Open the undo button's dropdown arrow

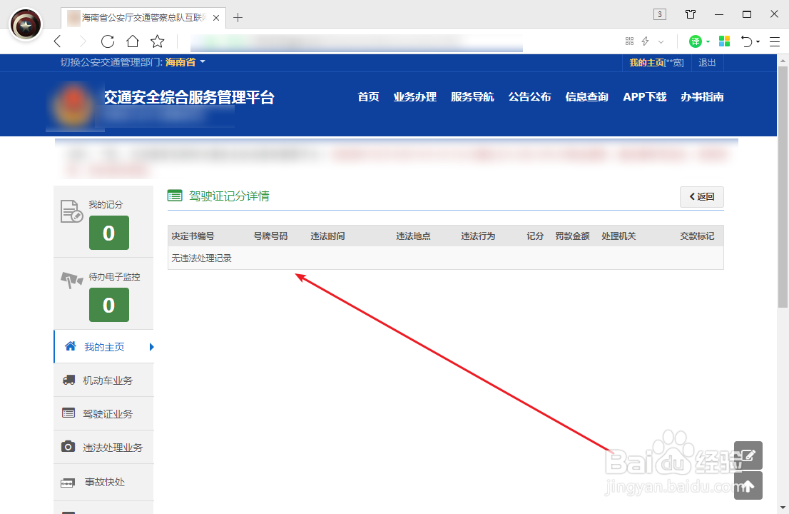[758, 41]
